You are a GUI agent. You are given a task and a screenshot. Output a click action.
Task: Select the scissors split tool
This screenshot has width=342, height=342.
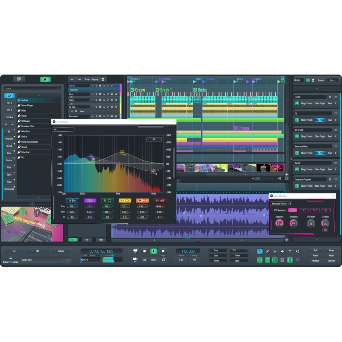pos(275,251)
